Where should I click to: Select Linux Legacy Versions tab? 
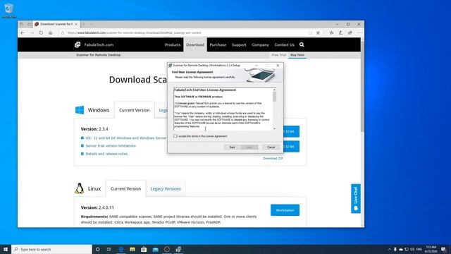pyautogui.click(x=166, y=188)
